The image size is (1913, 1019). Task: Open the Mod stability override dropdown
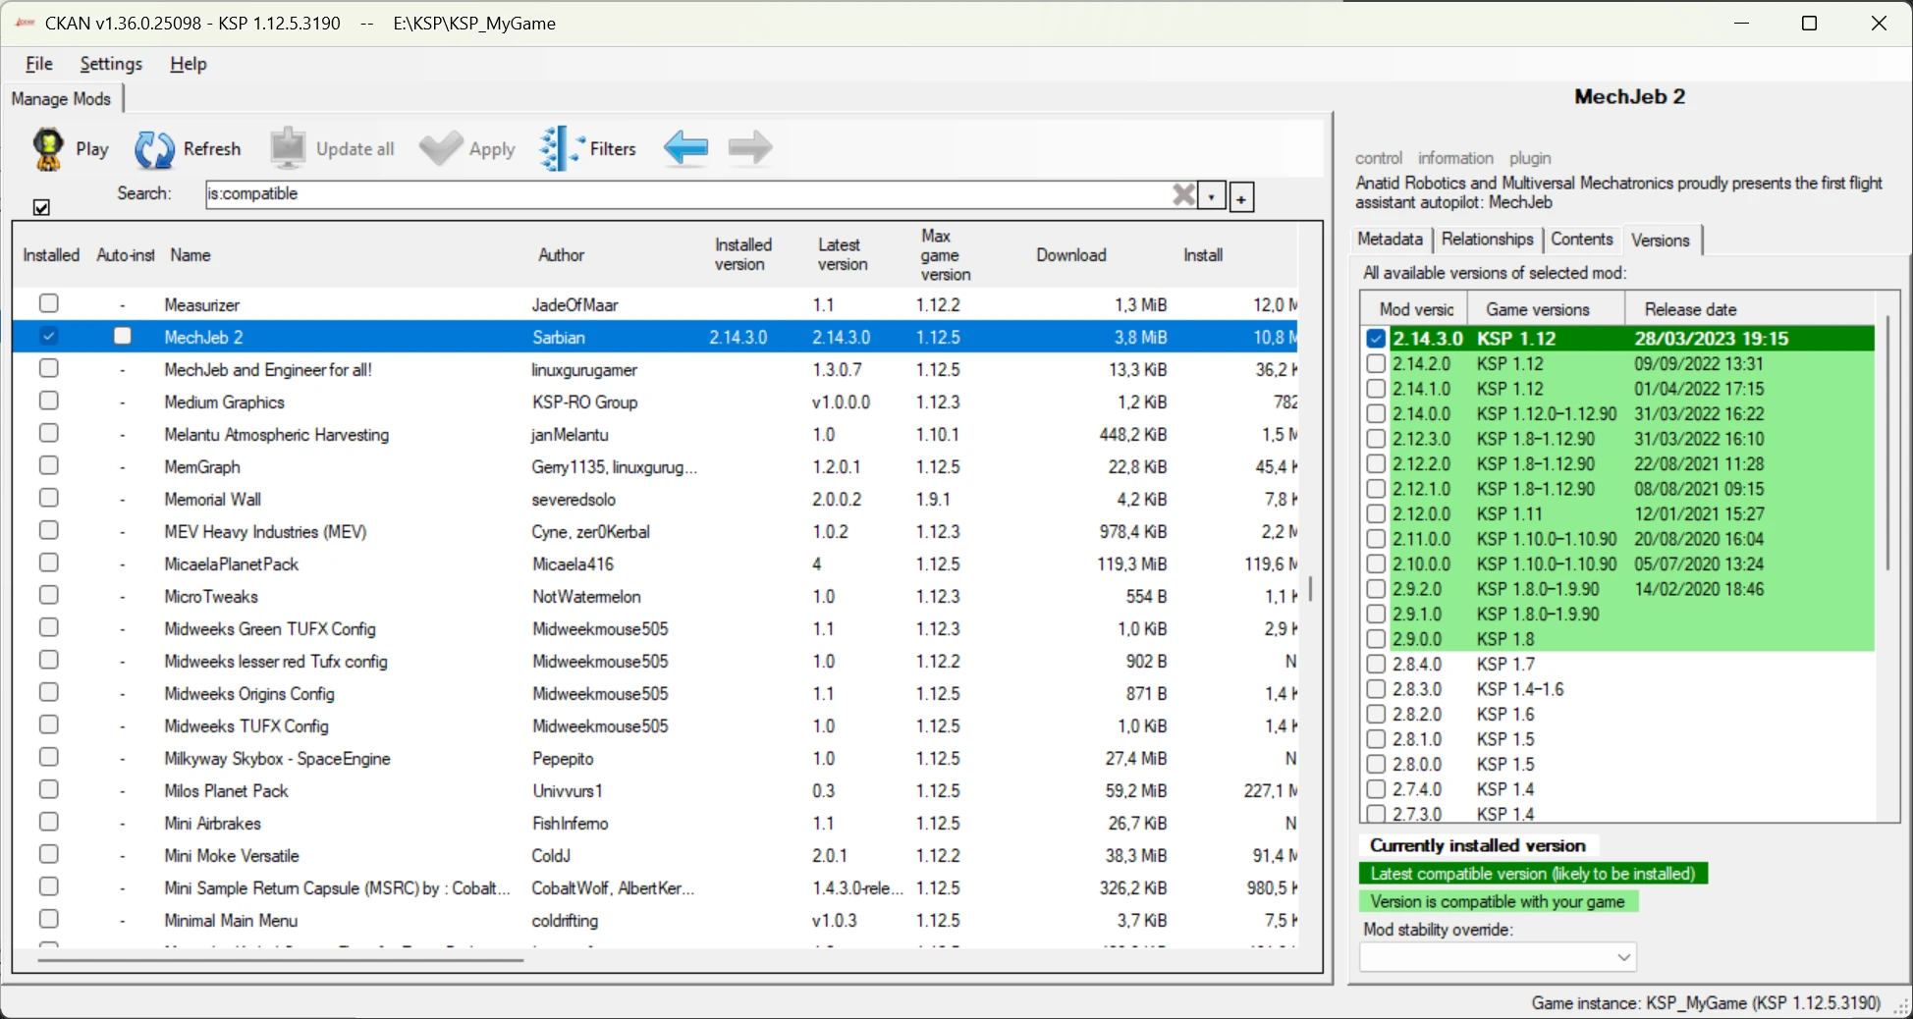pos(1498,956)
